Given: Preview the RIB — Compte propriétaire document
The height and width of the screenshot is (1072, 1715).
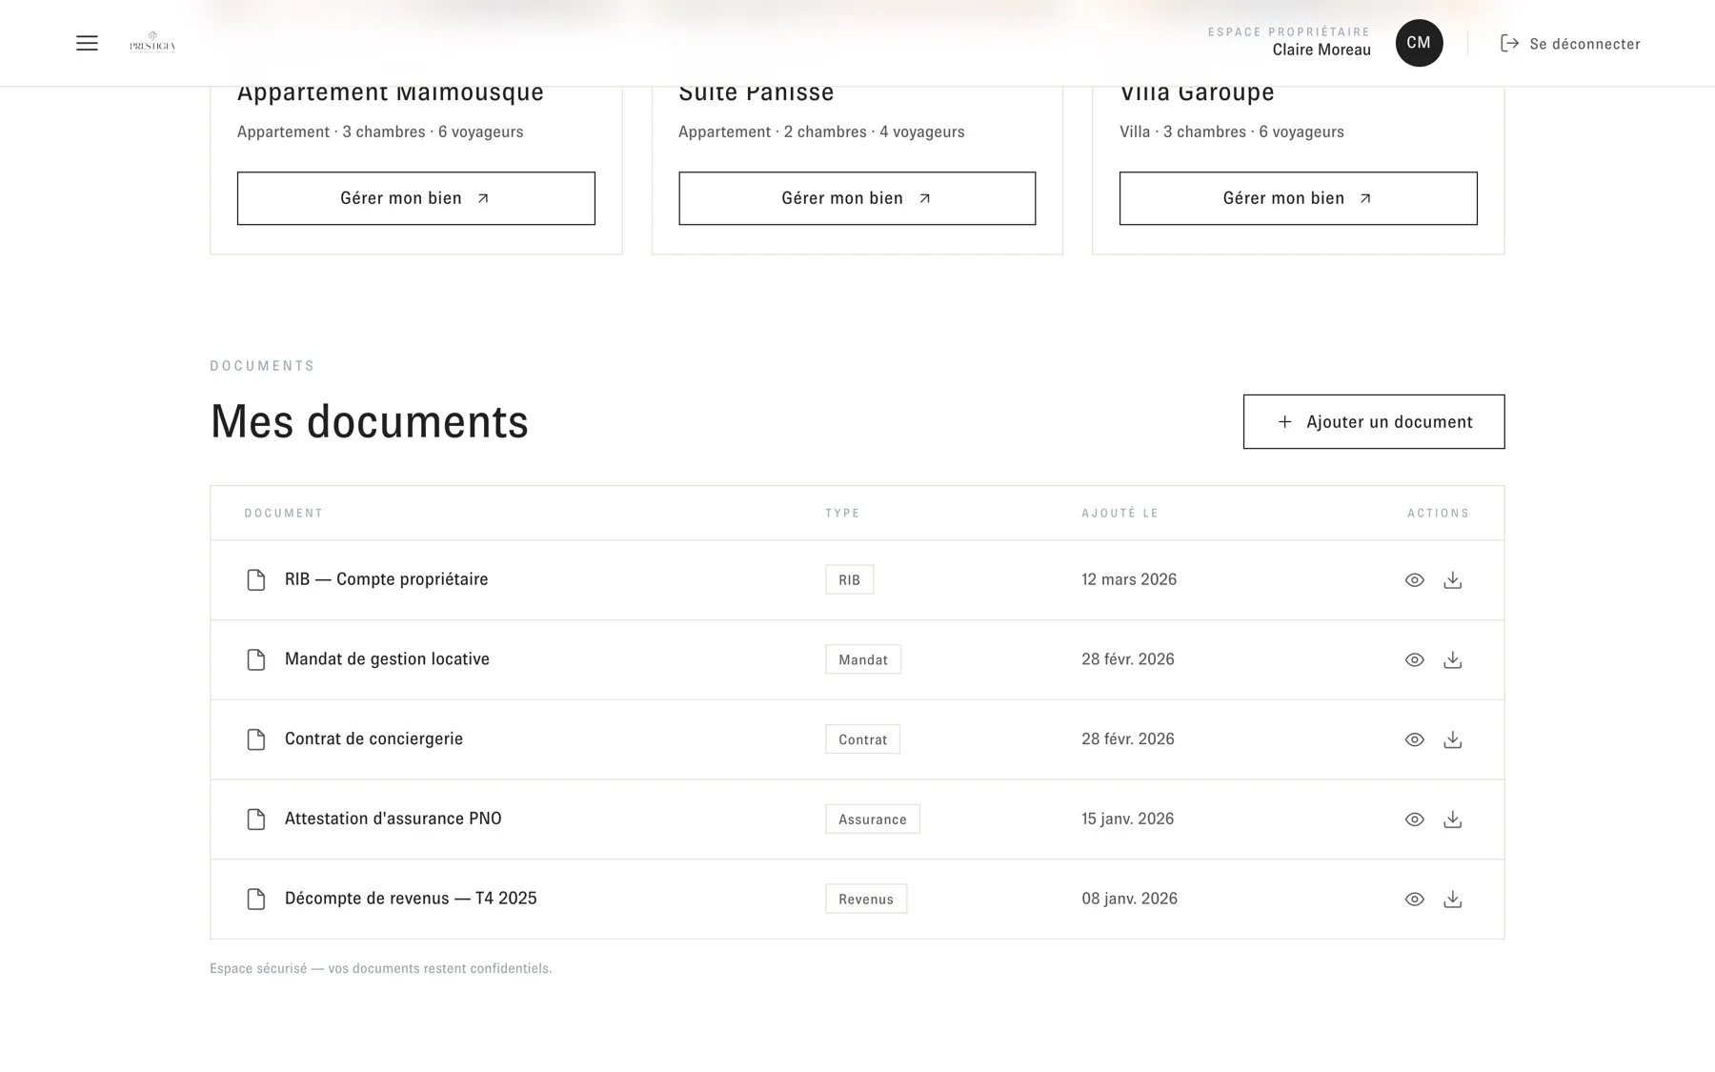Looking at the screenshot, I should coord(1414,580).
